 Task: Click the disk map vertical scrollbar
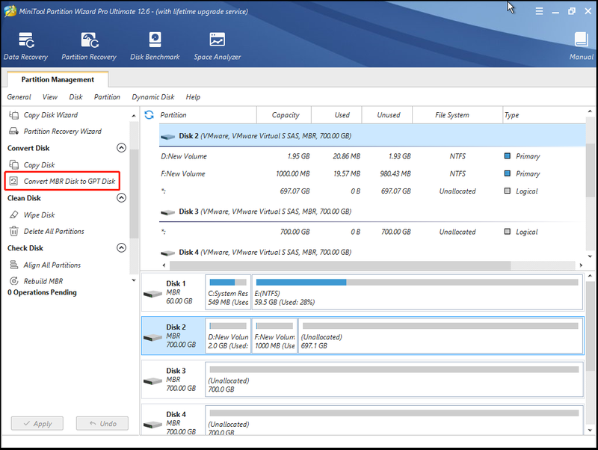pos(590,326)
